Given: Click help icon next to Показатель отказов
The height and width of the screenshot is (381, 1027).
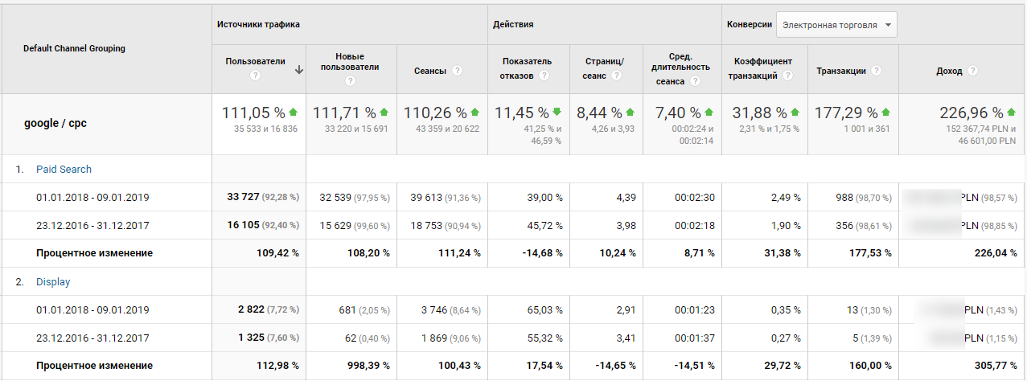Looking at the screenshot, I should click(544, 76).
